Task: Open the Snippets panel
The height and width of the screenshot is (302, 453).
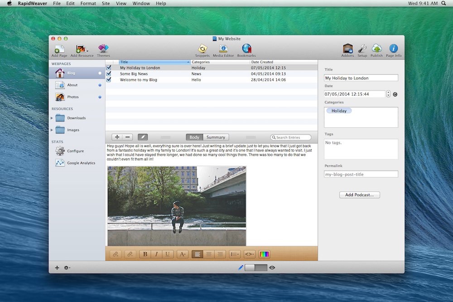Action: 202,51
